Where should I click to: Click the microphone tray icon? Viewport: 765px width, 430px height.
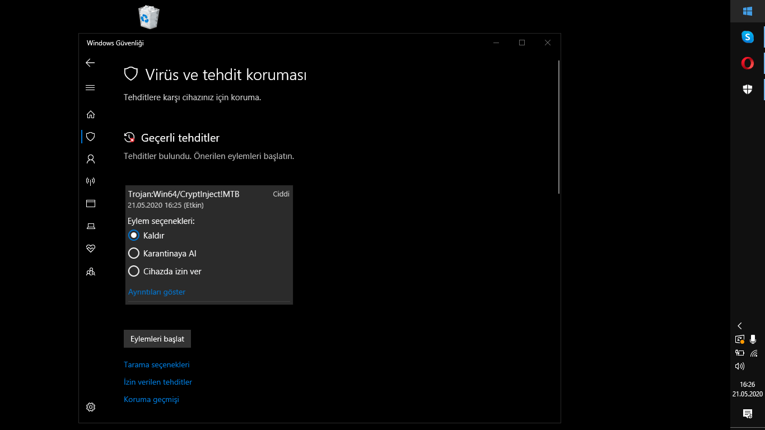753,339
